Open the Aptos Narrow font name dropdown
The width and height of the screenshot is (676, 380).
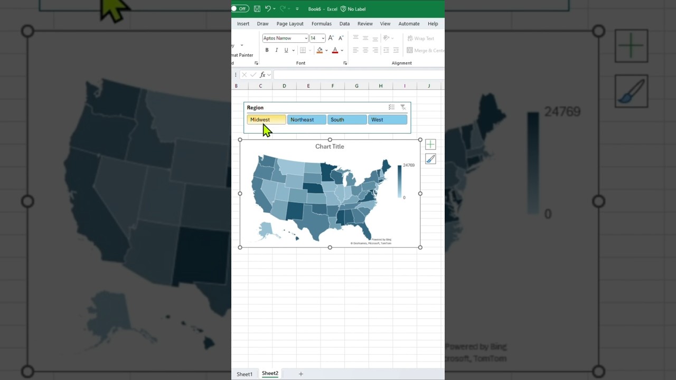(x=306, y=38)
